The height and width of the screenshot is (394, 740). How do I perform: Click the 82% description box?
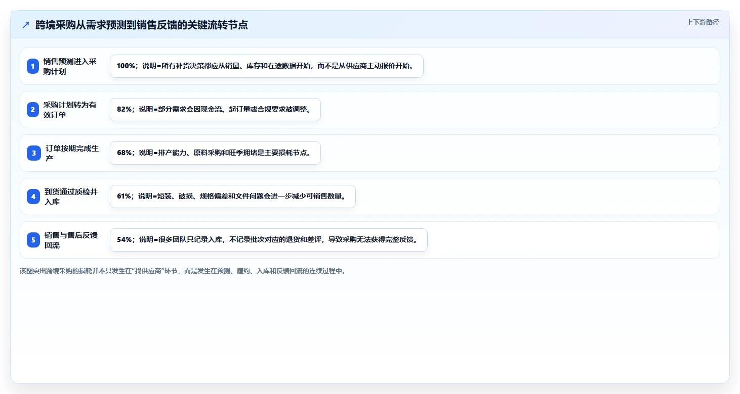click(x=215, y=110)
